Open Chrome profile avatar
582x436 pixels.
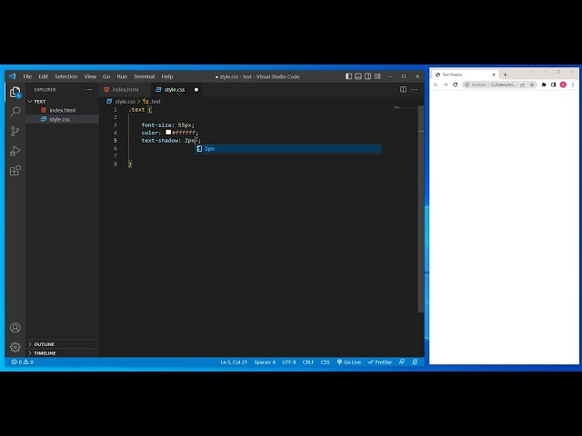(x=563, y=84)
